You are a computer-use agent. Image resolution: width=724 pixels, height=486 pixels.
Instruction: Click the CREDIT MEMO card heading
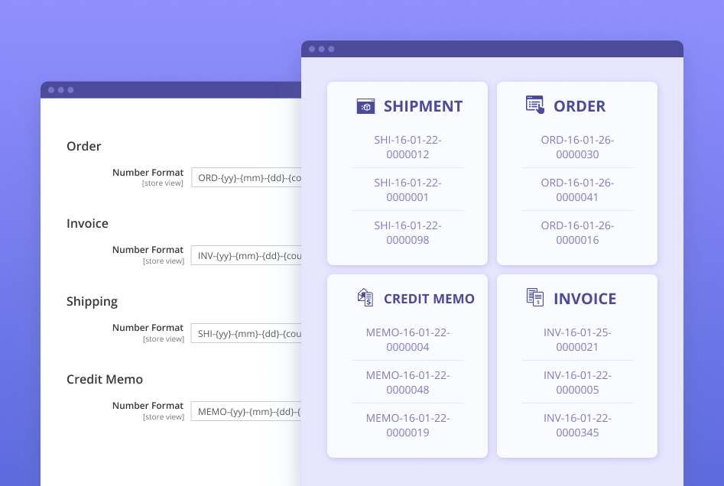pos(429,299)
